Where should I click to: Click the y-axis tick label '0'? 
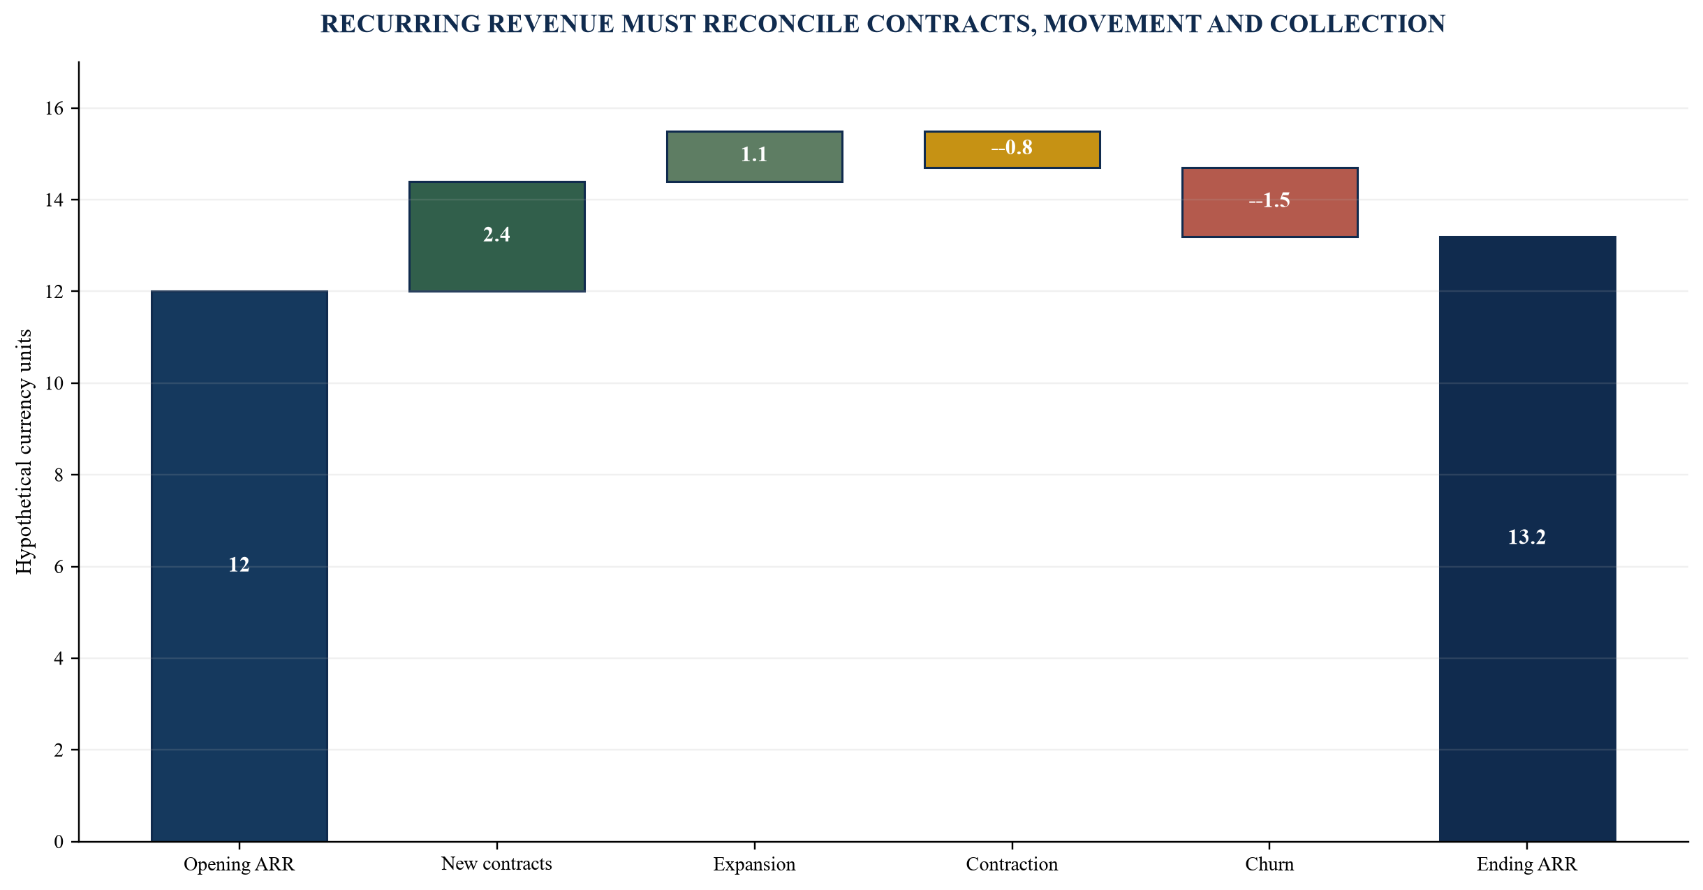coord(59,842)
